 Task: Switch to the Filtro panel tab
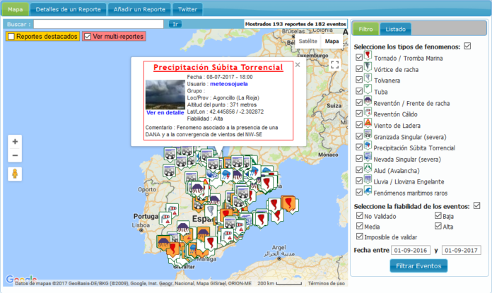365,29
